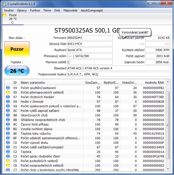
Task: Click blue status icon of row BE
Action: [8, 134]
